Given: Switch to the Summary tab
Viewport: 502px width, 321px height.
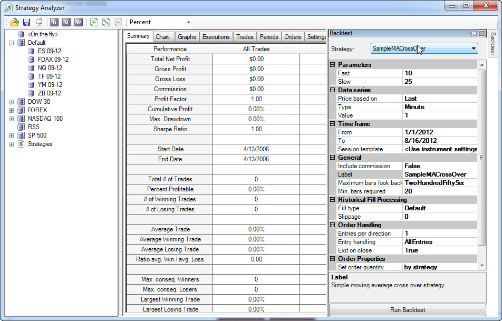Looking at the screenshot, I should (x=138, y=36).
